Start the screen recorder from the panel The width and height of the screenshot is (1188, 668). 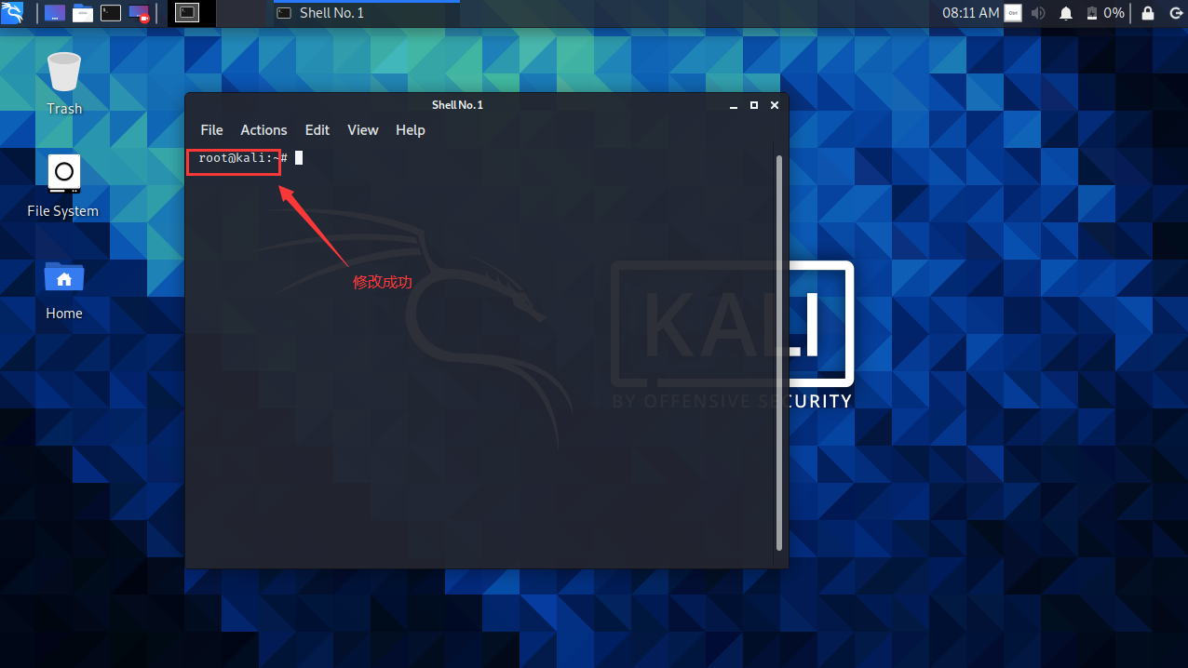(x=137, y=13)
